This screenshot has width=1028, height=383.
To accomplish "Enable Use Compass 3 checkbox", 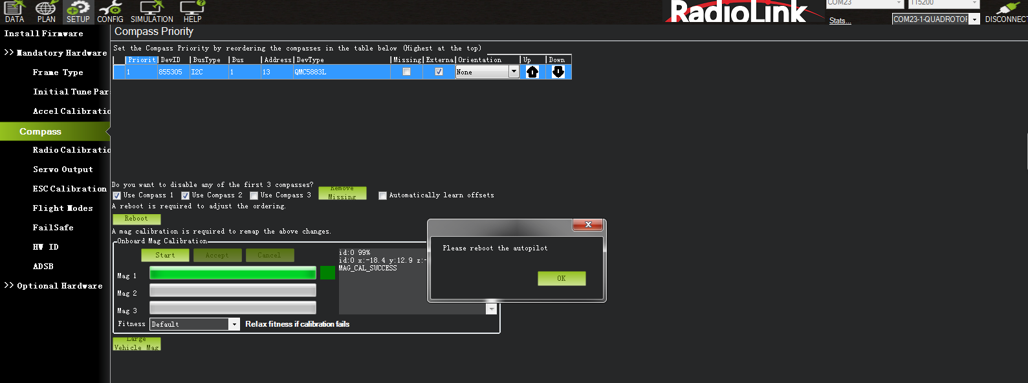I will click(x=254, y=195).
